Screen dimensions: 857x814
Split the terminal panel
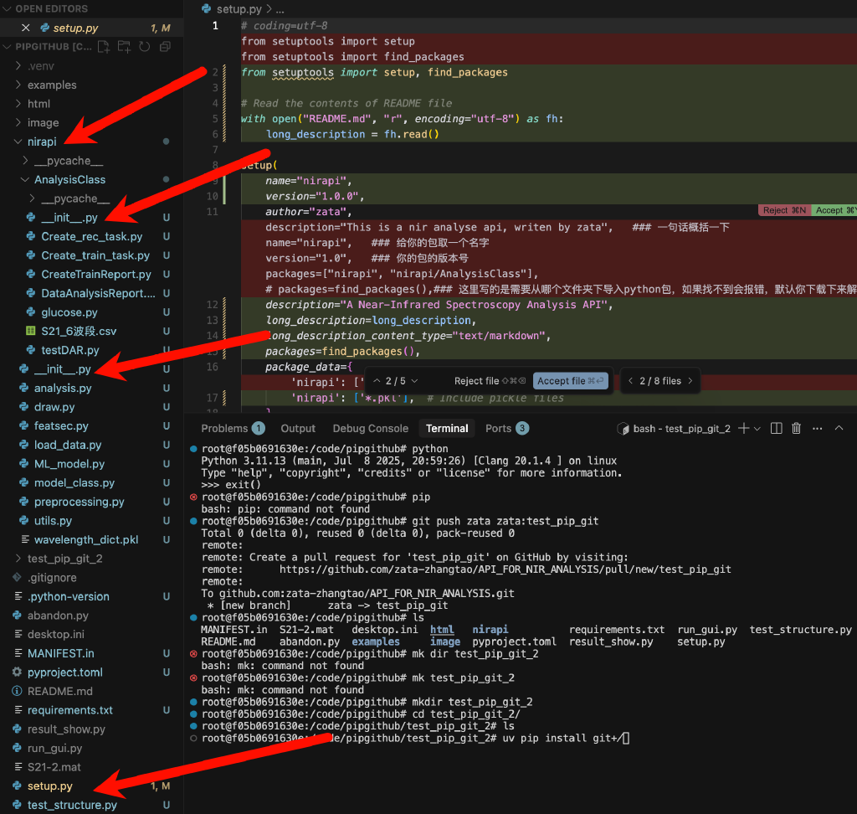[x=777, y=428]
